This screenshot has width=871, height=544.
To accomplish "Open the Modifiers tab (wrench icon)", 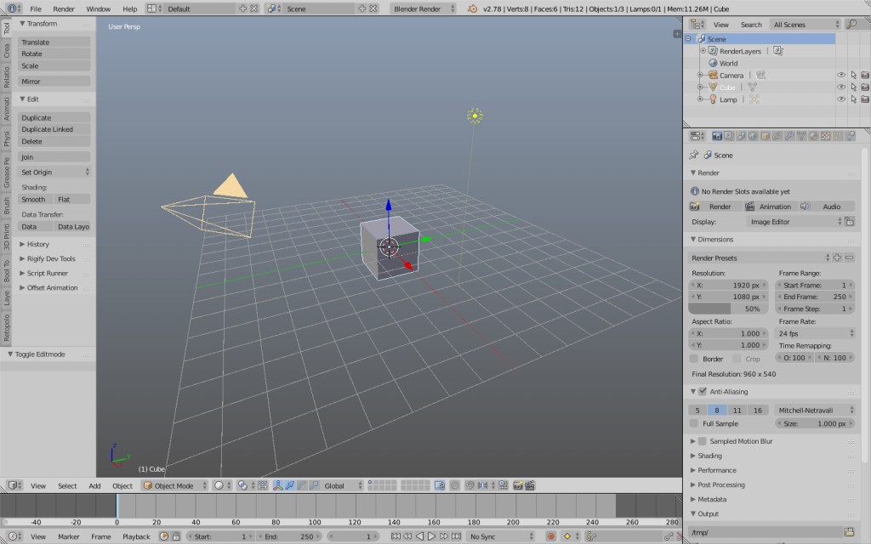I will (x=789, y=136).
